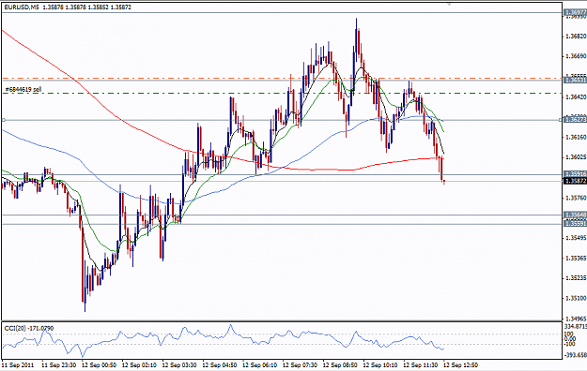Click the 1.35760 price scale label
The height and width of the screenshot is (371, 587).
click(576, 198)
